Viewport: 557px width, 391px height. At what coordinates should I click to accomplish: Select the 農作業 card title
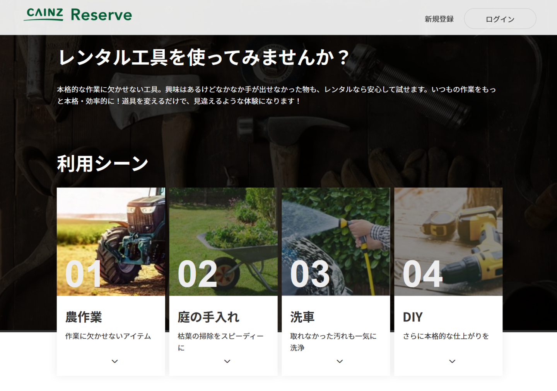click(x=84, y=317)
